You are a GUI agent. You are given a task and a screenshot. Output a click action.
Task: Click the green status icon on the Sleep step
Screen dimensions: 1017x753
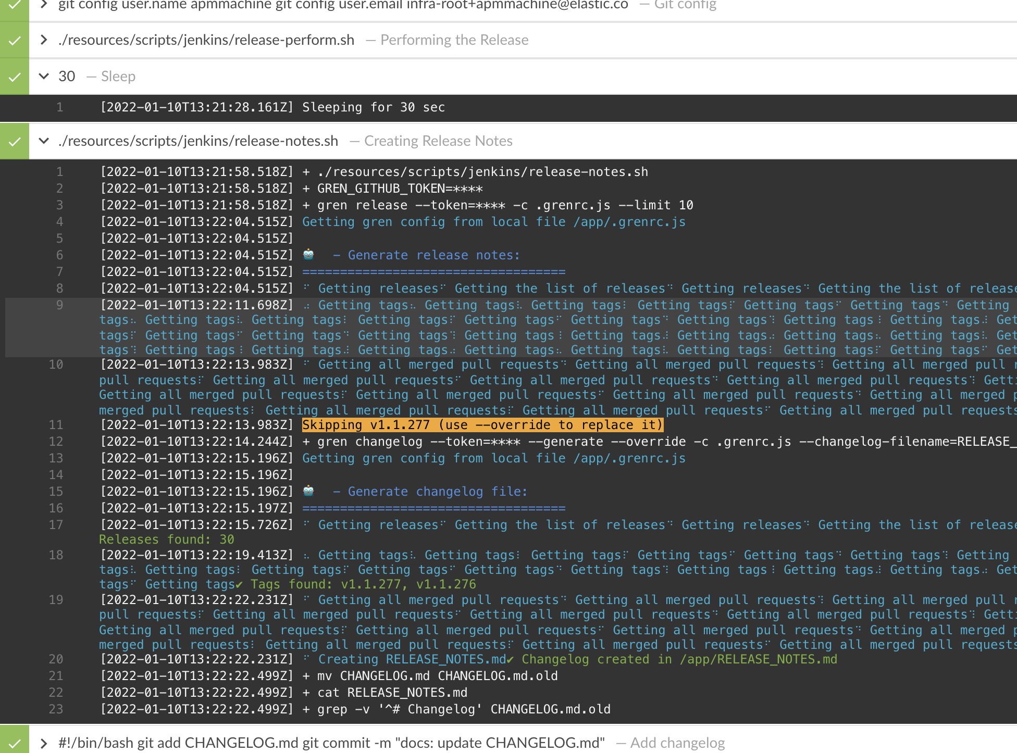click(14, 76)
